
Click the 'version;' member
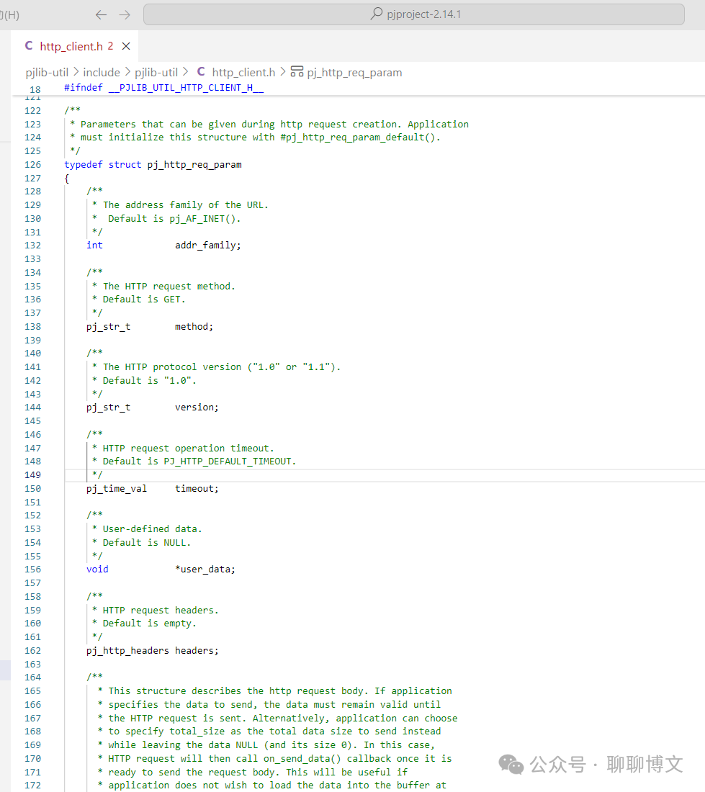197,408
